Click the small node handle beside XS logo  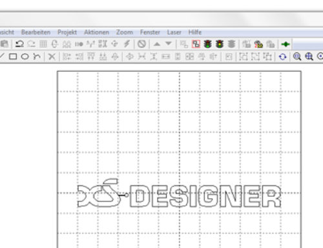click(127, 195)
